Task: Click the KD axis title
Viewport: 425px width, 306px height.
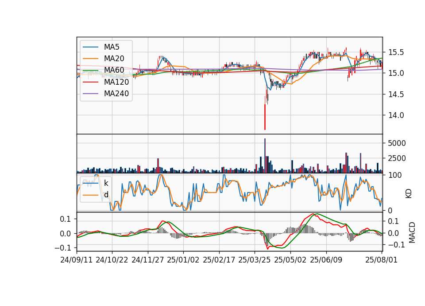Action: [409, 193]
